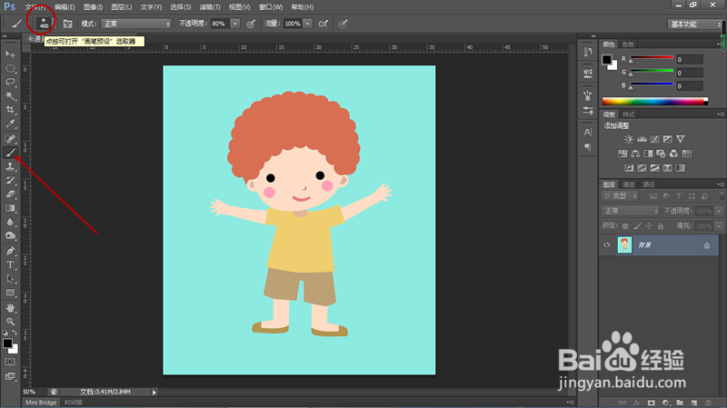The width and height of the screenshot is (727, 408).
Task: Select the Type tool
Action: point(10,264)
